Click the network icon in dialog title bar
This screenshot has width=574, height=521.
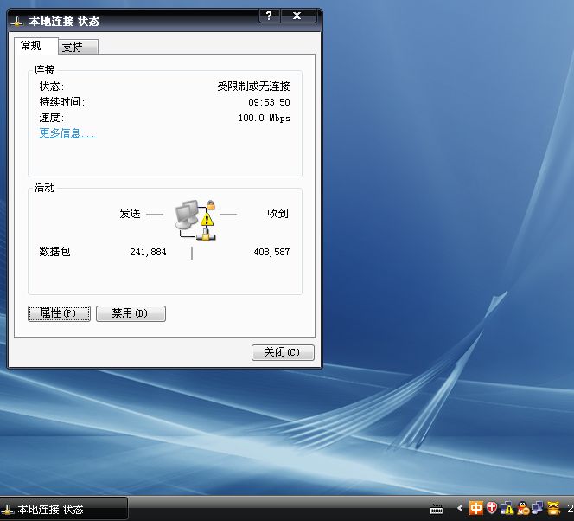[16, 22]
